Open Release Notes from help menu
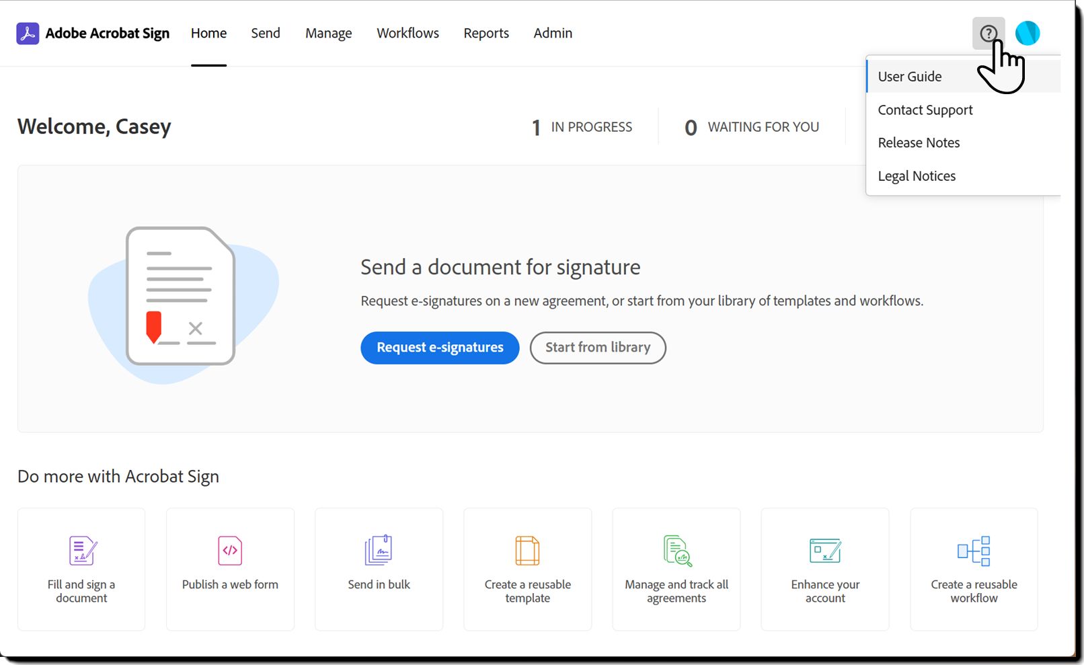Image resolution: width=1084 pixels, height=665 pixels. pyautogui.click(x=963, y=143)
